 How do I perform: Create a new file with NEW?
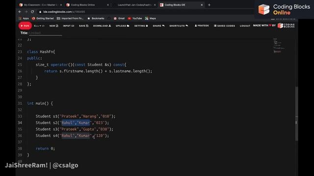click(53, 26)
